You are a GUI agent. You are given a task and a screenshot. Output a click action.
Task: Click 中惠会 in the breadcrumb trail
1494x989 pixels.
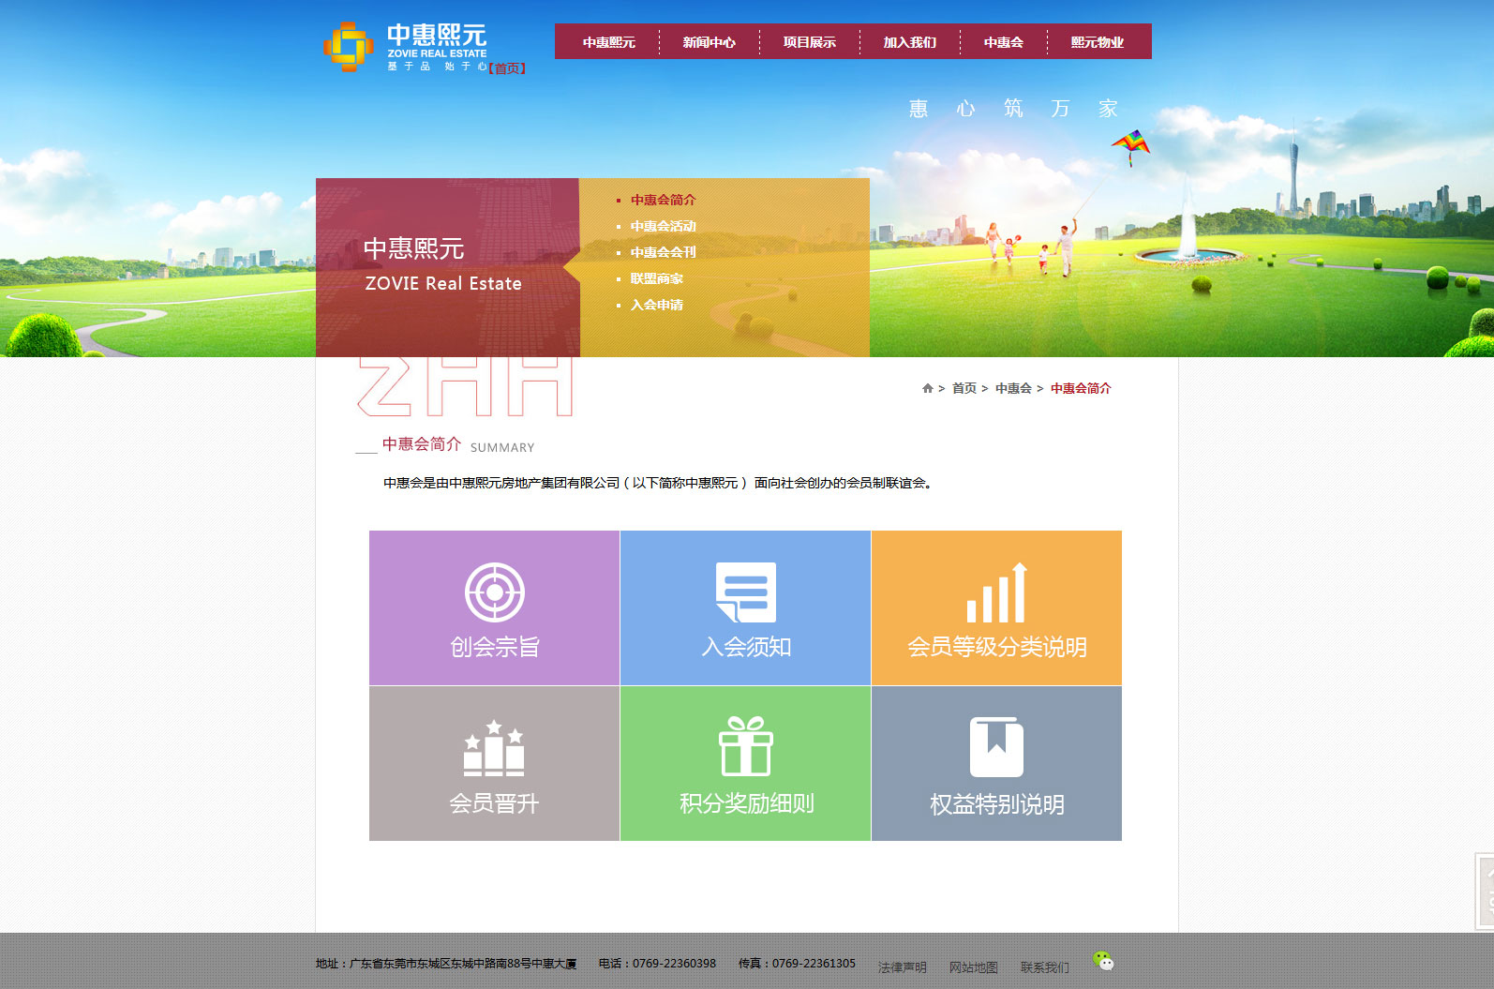point(1013,388)
